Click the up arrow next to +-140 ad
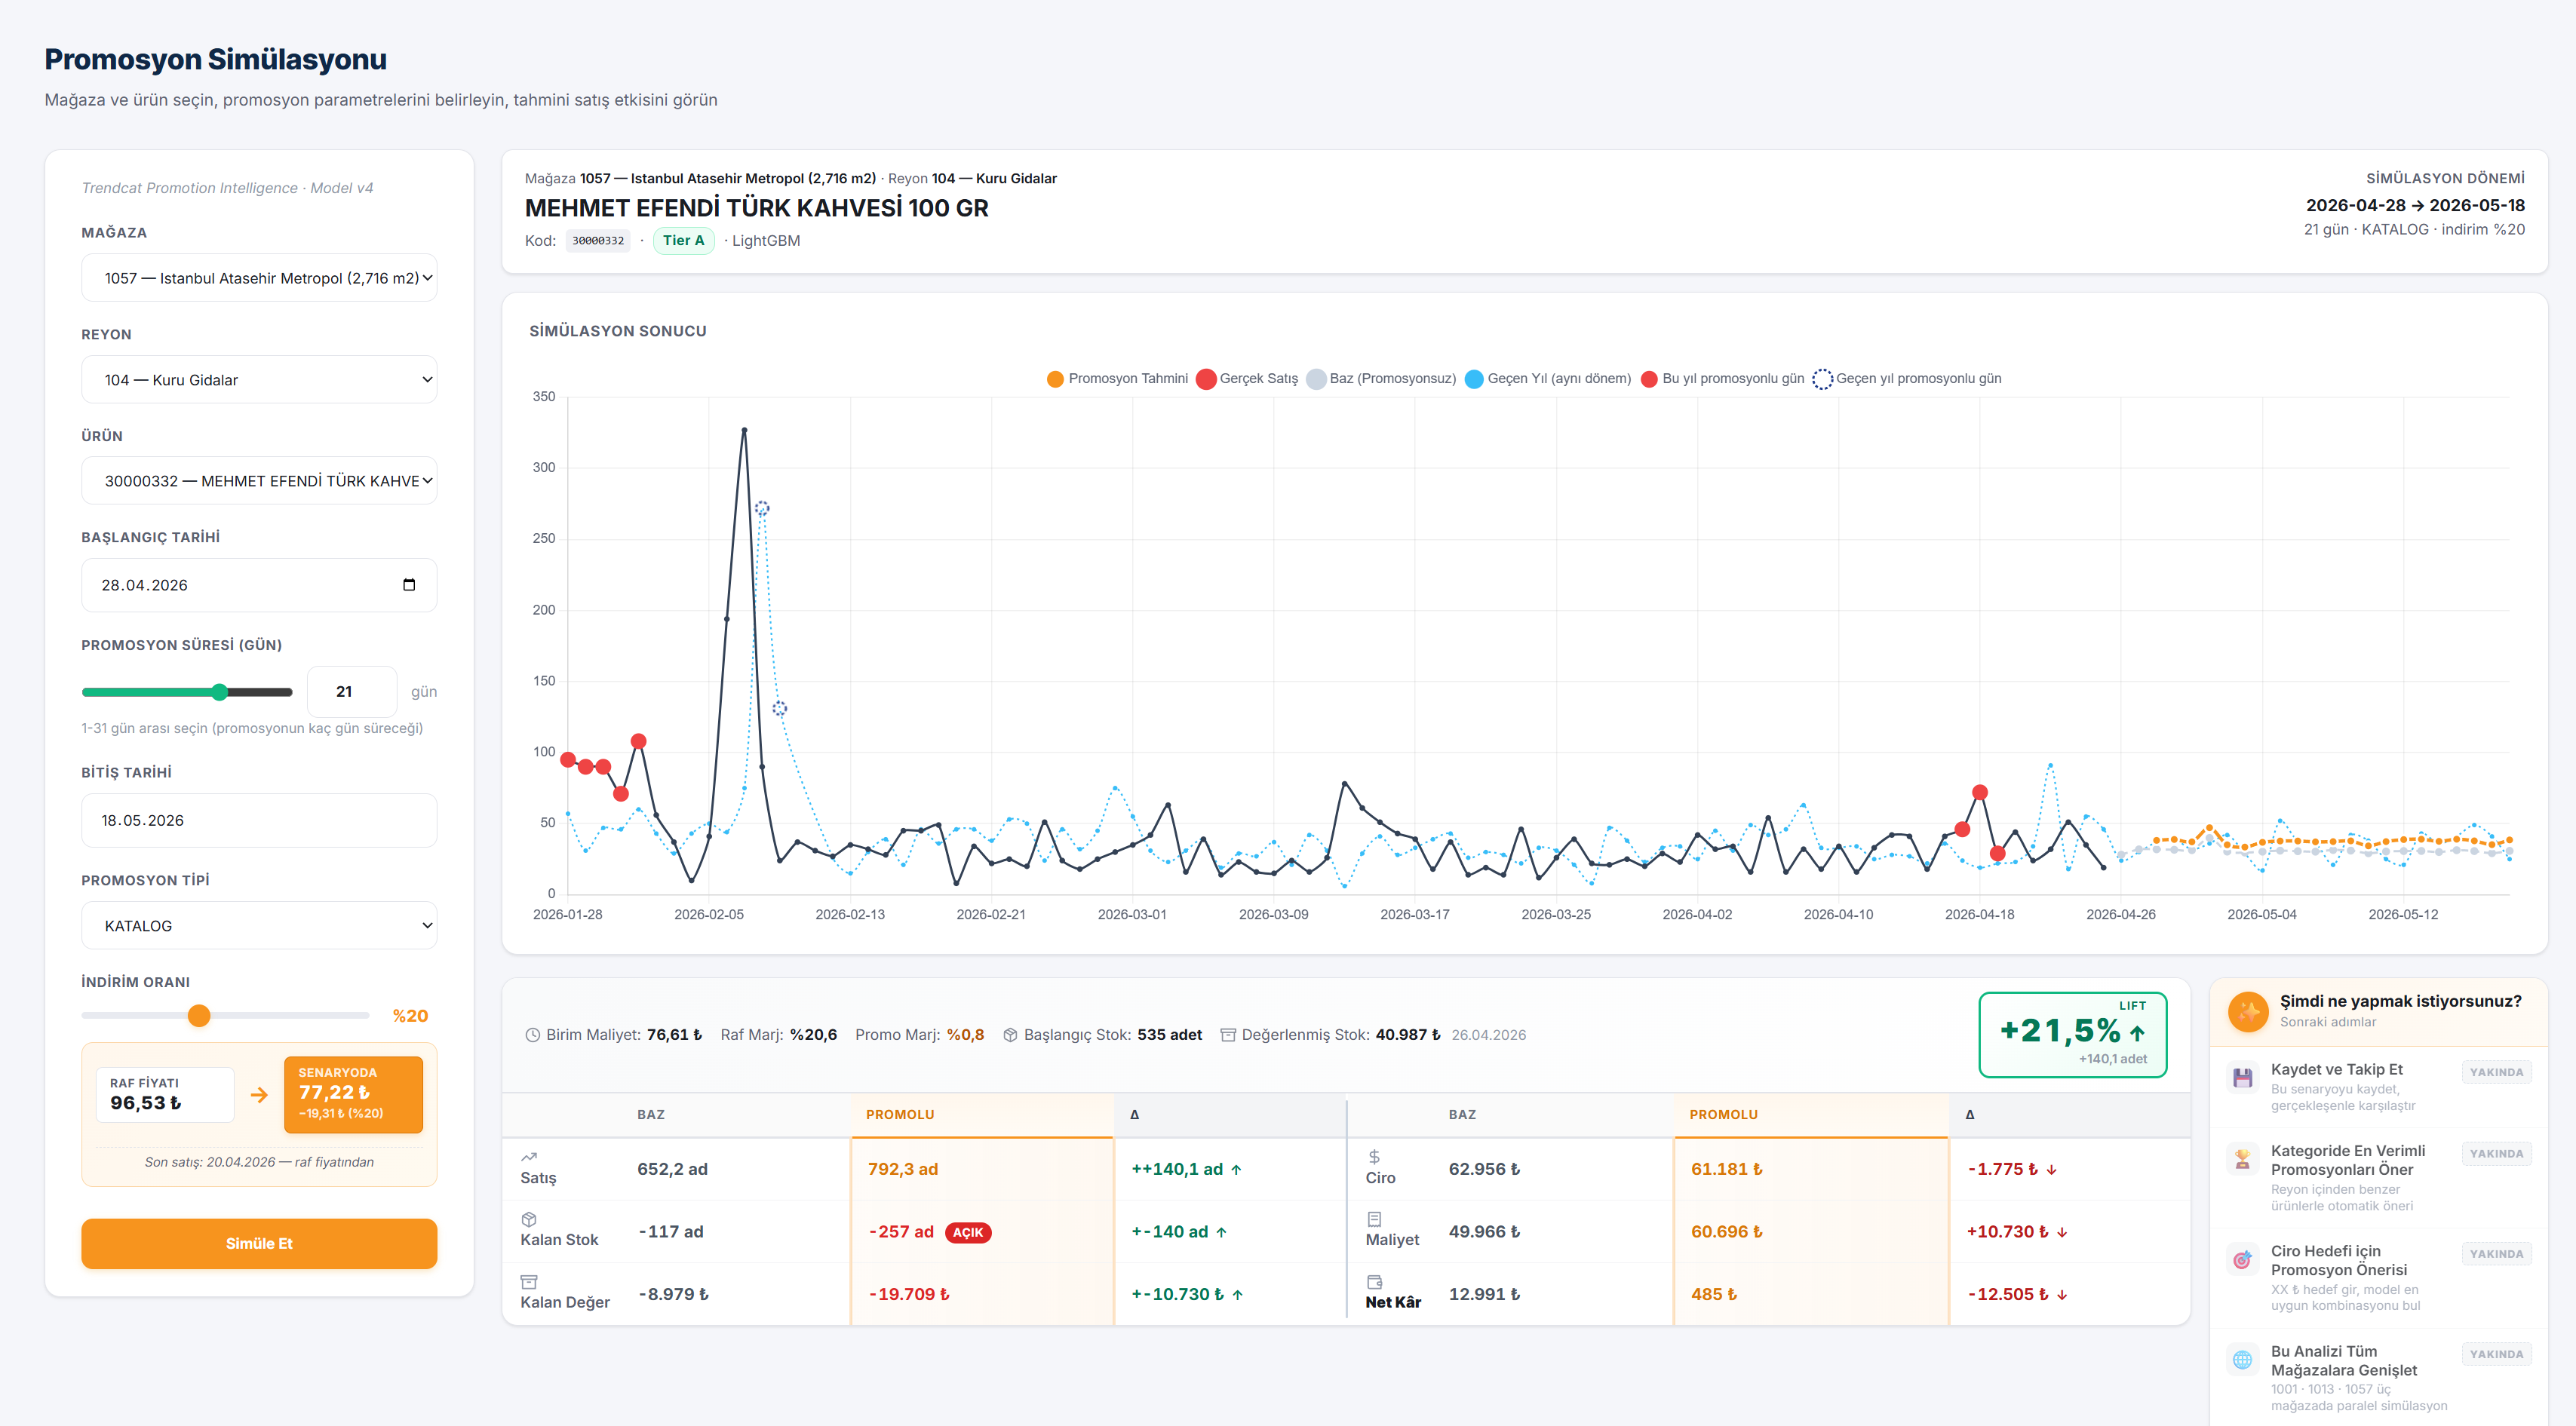Image resolution: width=2576 pixels, height=1426 pixels. tap(1221, 1233)
